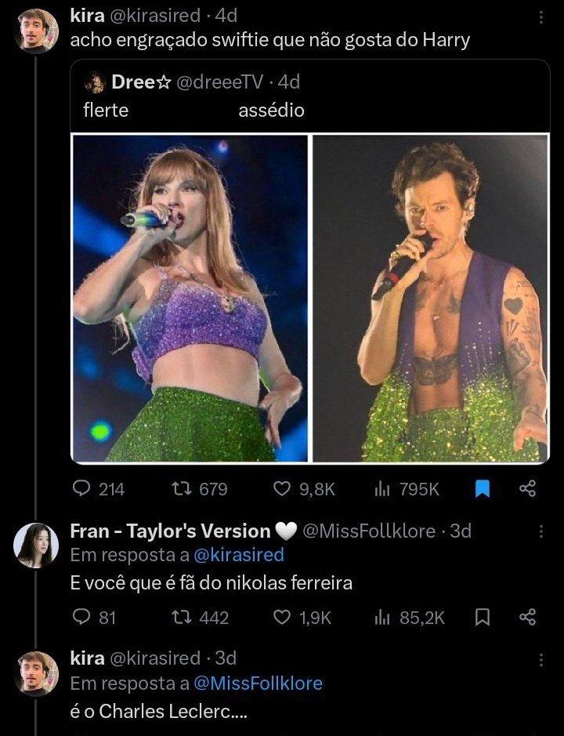This screenshot has height=736, width=564.
Task: Like the tweet with 9,8K likes
Action: coord(281,489)
